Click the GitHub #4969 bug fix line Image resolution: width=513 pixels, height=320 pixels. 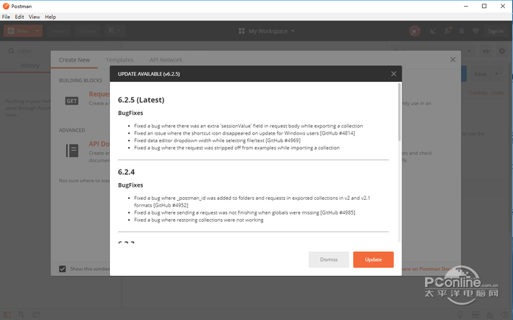[x=217, y=141]
